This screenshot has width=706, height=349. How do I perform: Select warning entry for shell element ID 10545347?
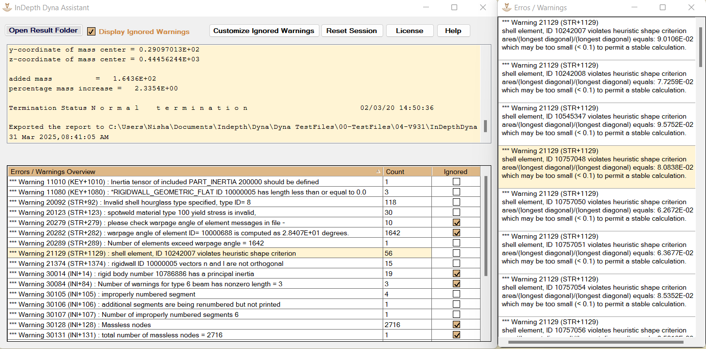pyautogui.click(x=596, y=124)
